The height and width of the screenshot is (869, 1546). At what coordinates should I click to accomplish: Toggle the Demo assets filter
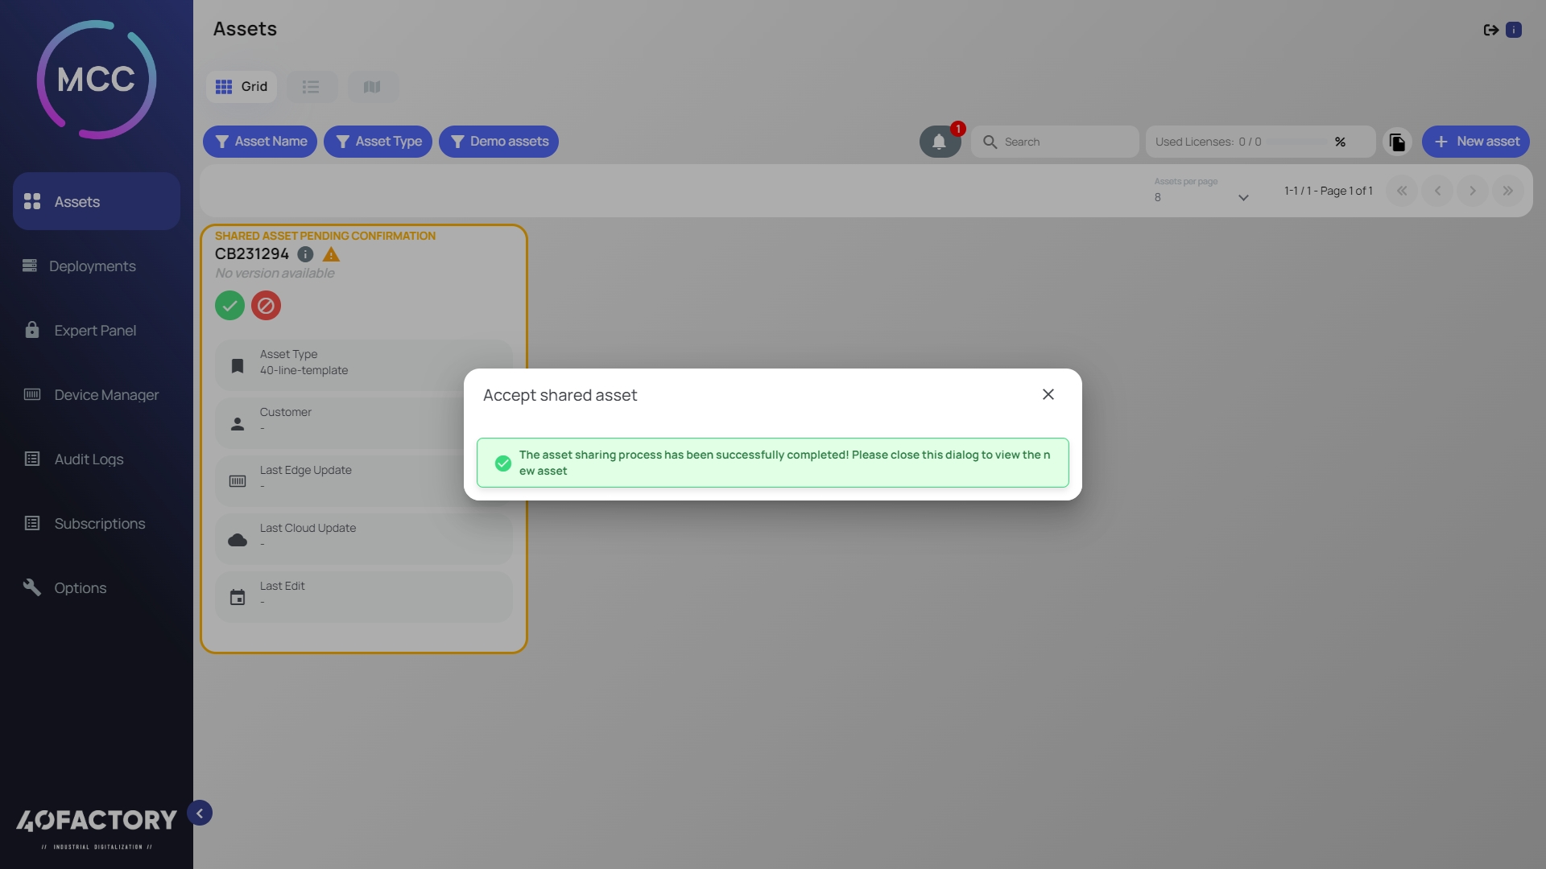[x=498, y=142]
